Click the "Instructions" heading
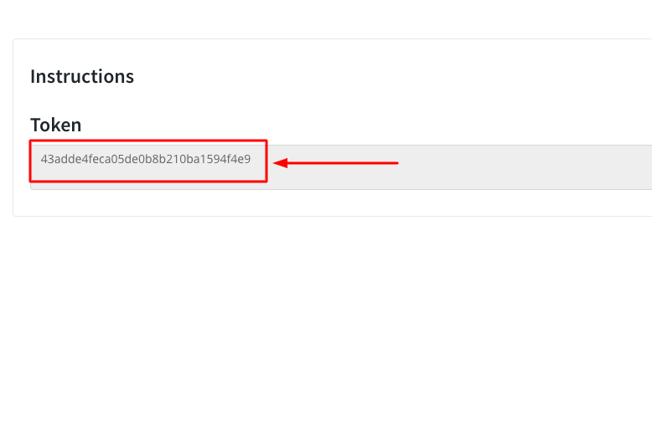Screen dimensions: 652x430 tap(82, 76)
